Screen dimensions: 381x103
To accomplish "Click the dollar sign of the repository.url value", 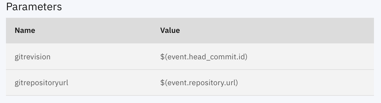I will (x=162, y=83).
